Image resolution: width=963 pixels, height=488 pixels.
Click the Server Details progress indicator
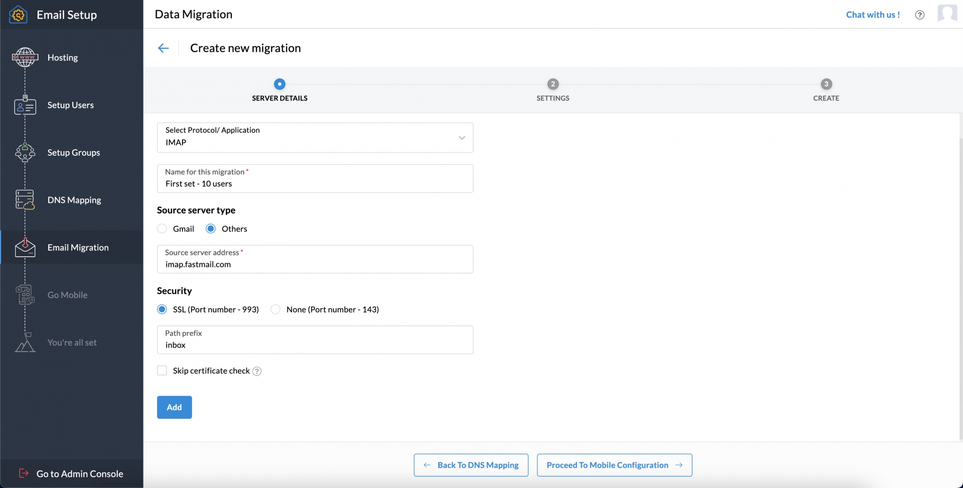point(280,84)
